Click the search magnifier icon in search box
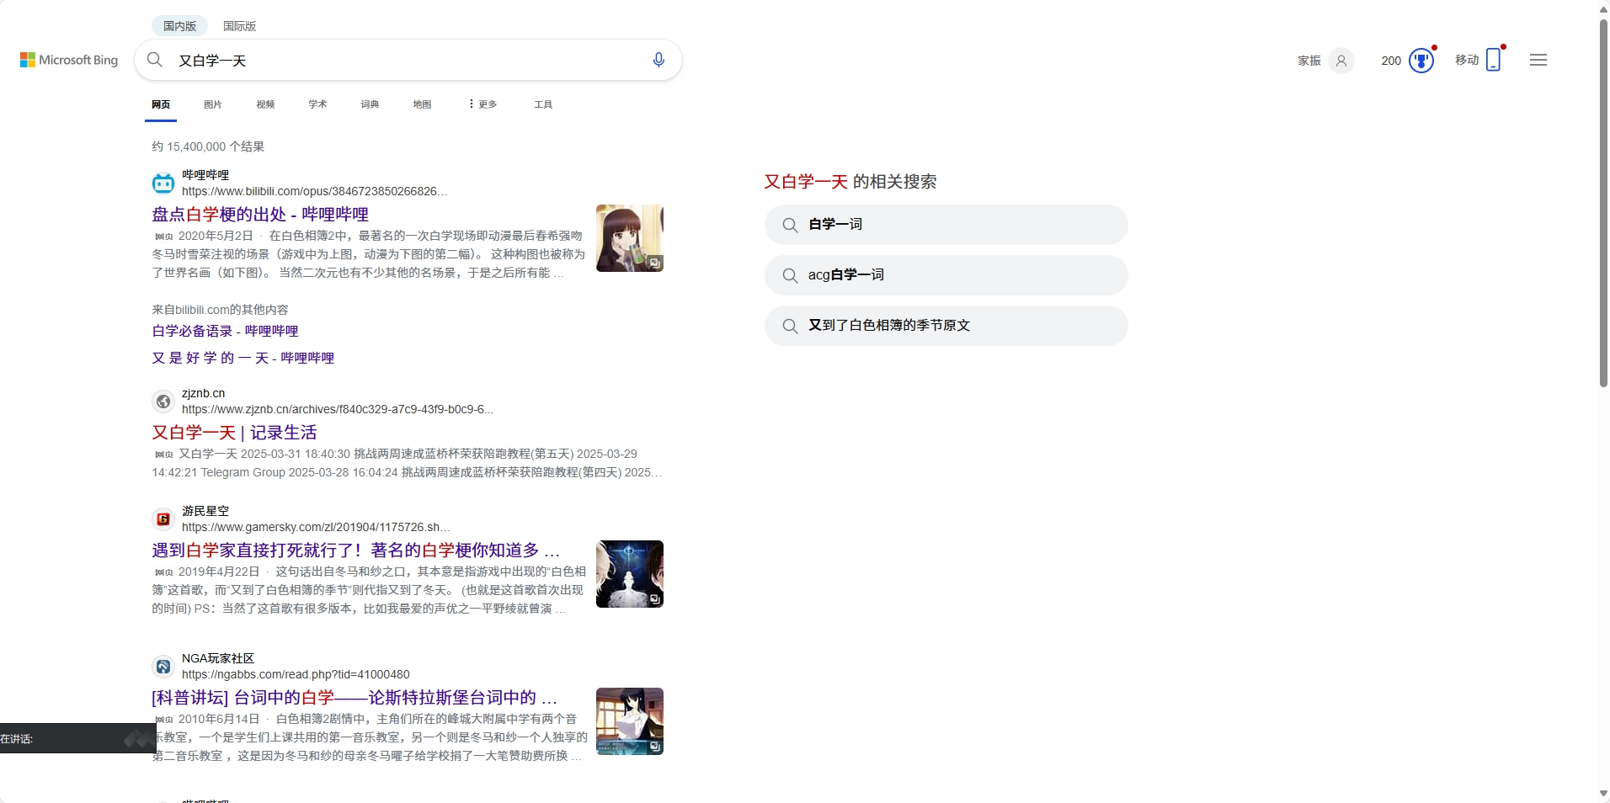 [155, 60]
